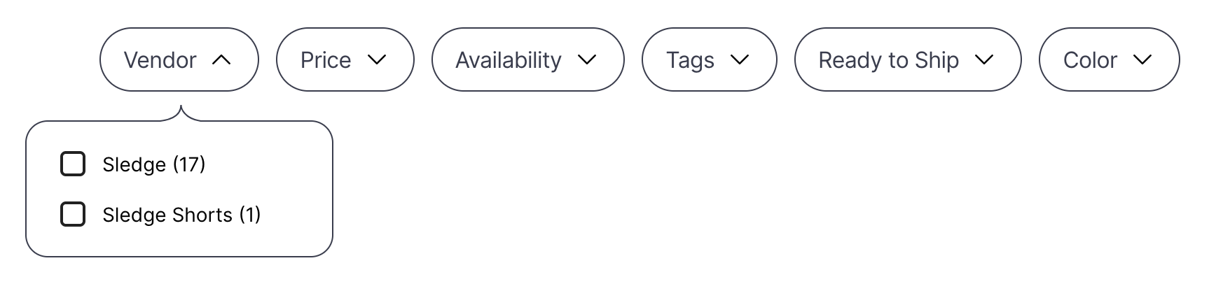
Task: Open the Tags filter menu
Action: [x=709, y=60]
